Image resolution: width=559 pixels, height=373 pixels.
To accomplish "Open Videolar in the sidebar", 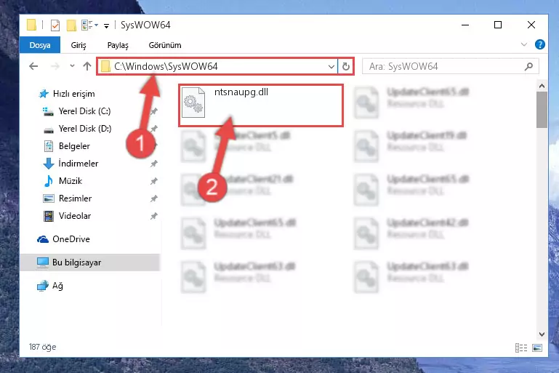I will click(x=67, y=216).
